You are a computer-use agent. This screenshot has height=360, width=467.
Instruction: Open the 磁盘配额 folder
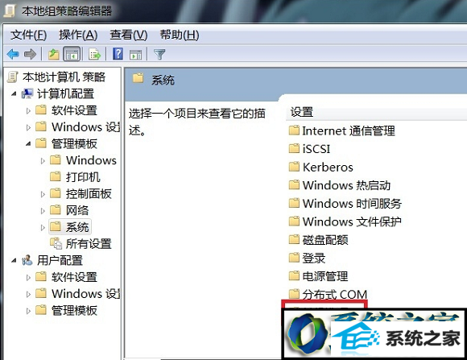319,240
